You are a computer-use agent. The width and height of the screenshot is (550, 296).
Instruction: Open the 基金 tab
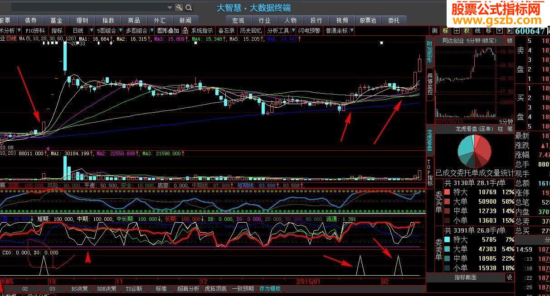tap(57, 20)
